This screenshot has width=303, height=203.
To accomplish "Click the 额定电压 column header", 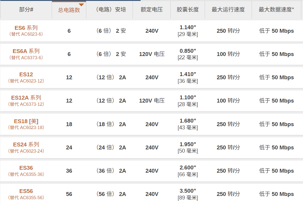I will [152, 9].
